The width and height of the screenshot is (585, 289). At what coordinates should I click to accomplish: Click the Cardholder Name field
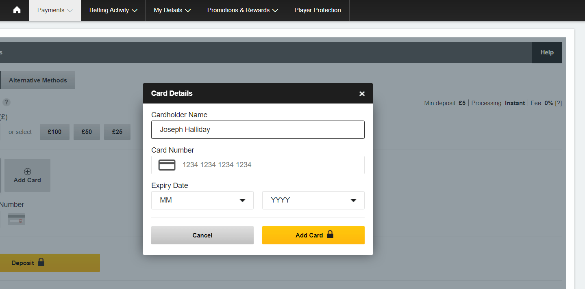(x=258, y=130)
